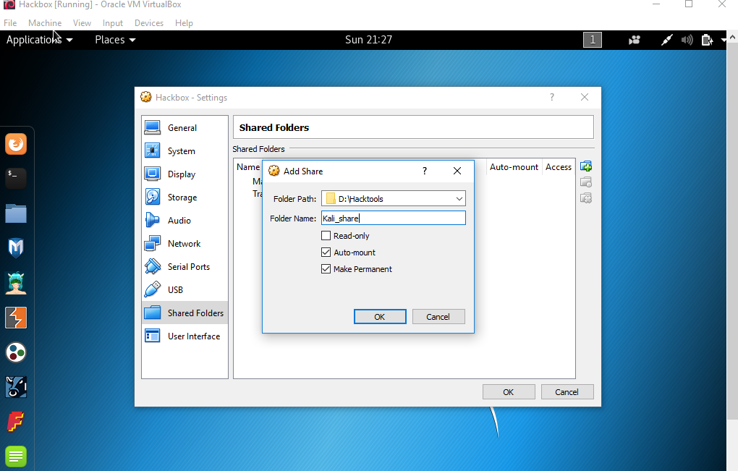
Task: Open the Input menu
Action: [112, 23]
